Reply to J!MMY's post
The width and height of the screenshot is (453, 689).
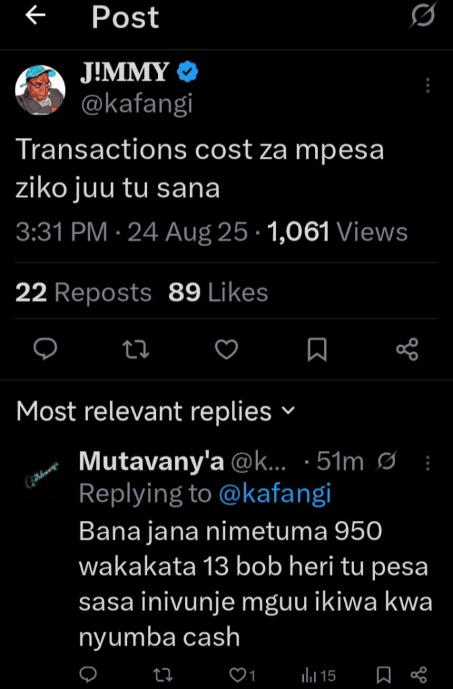pos(44,349)
